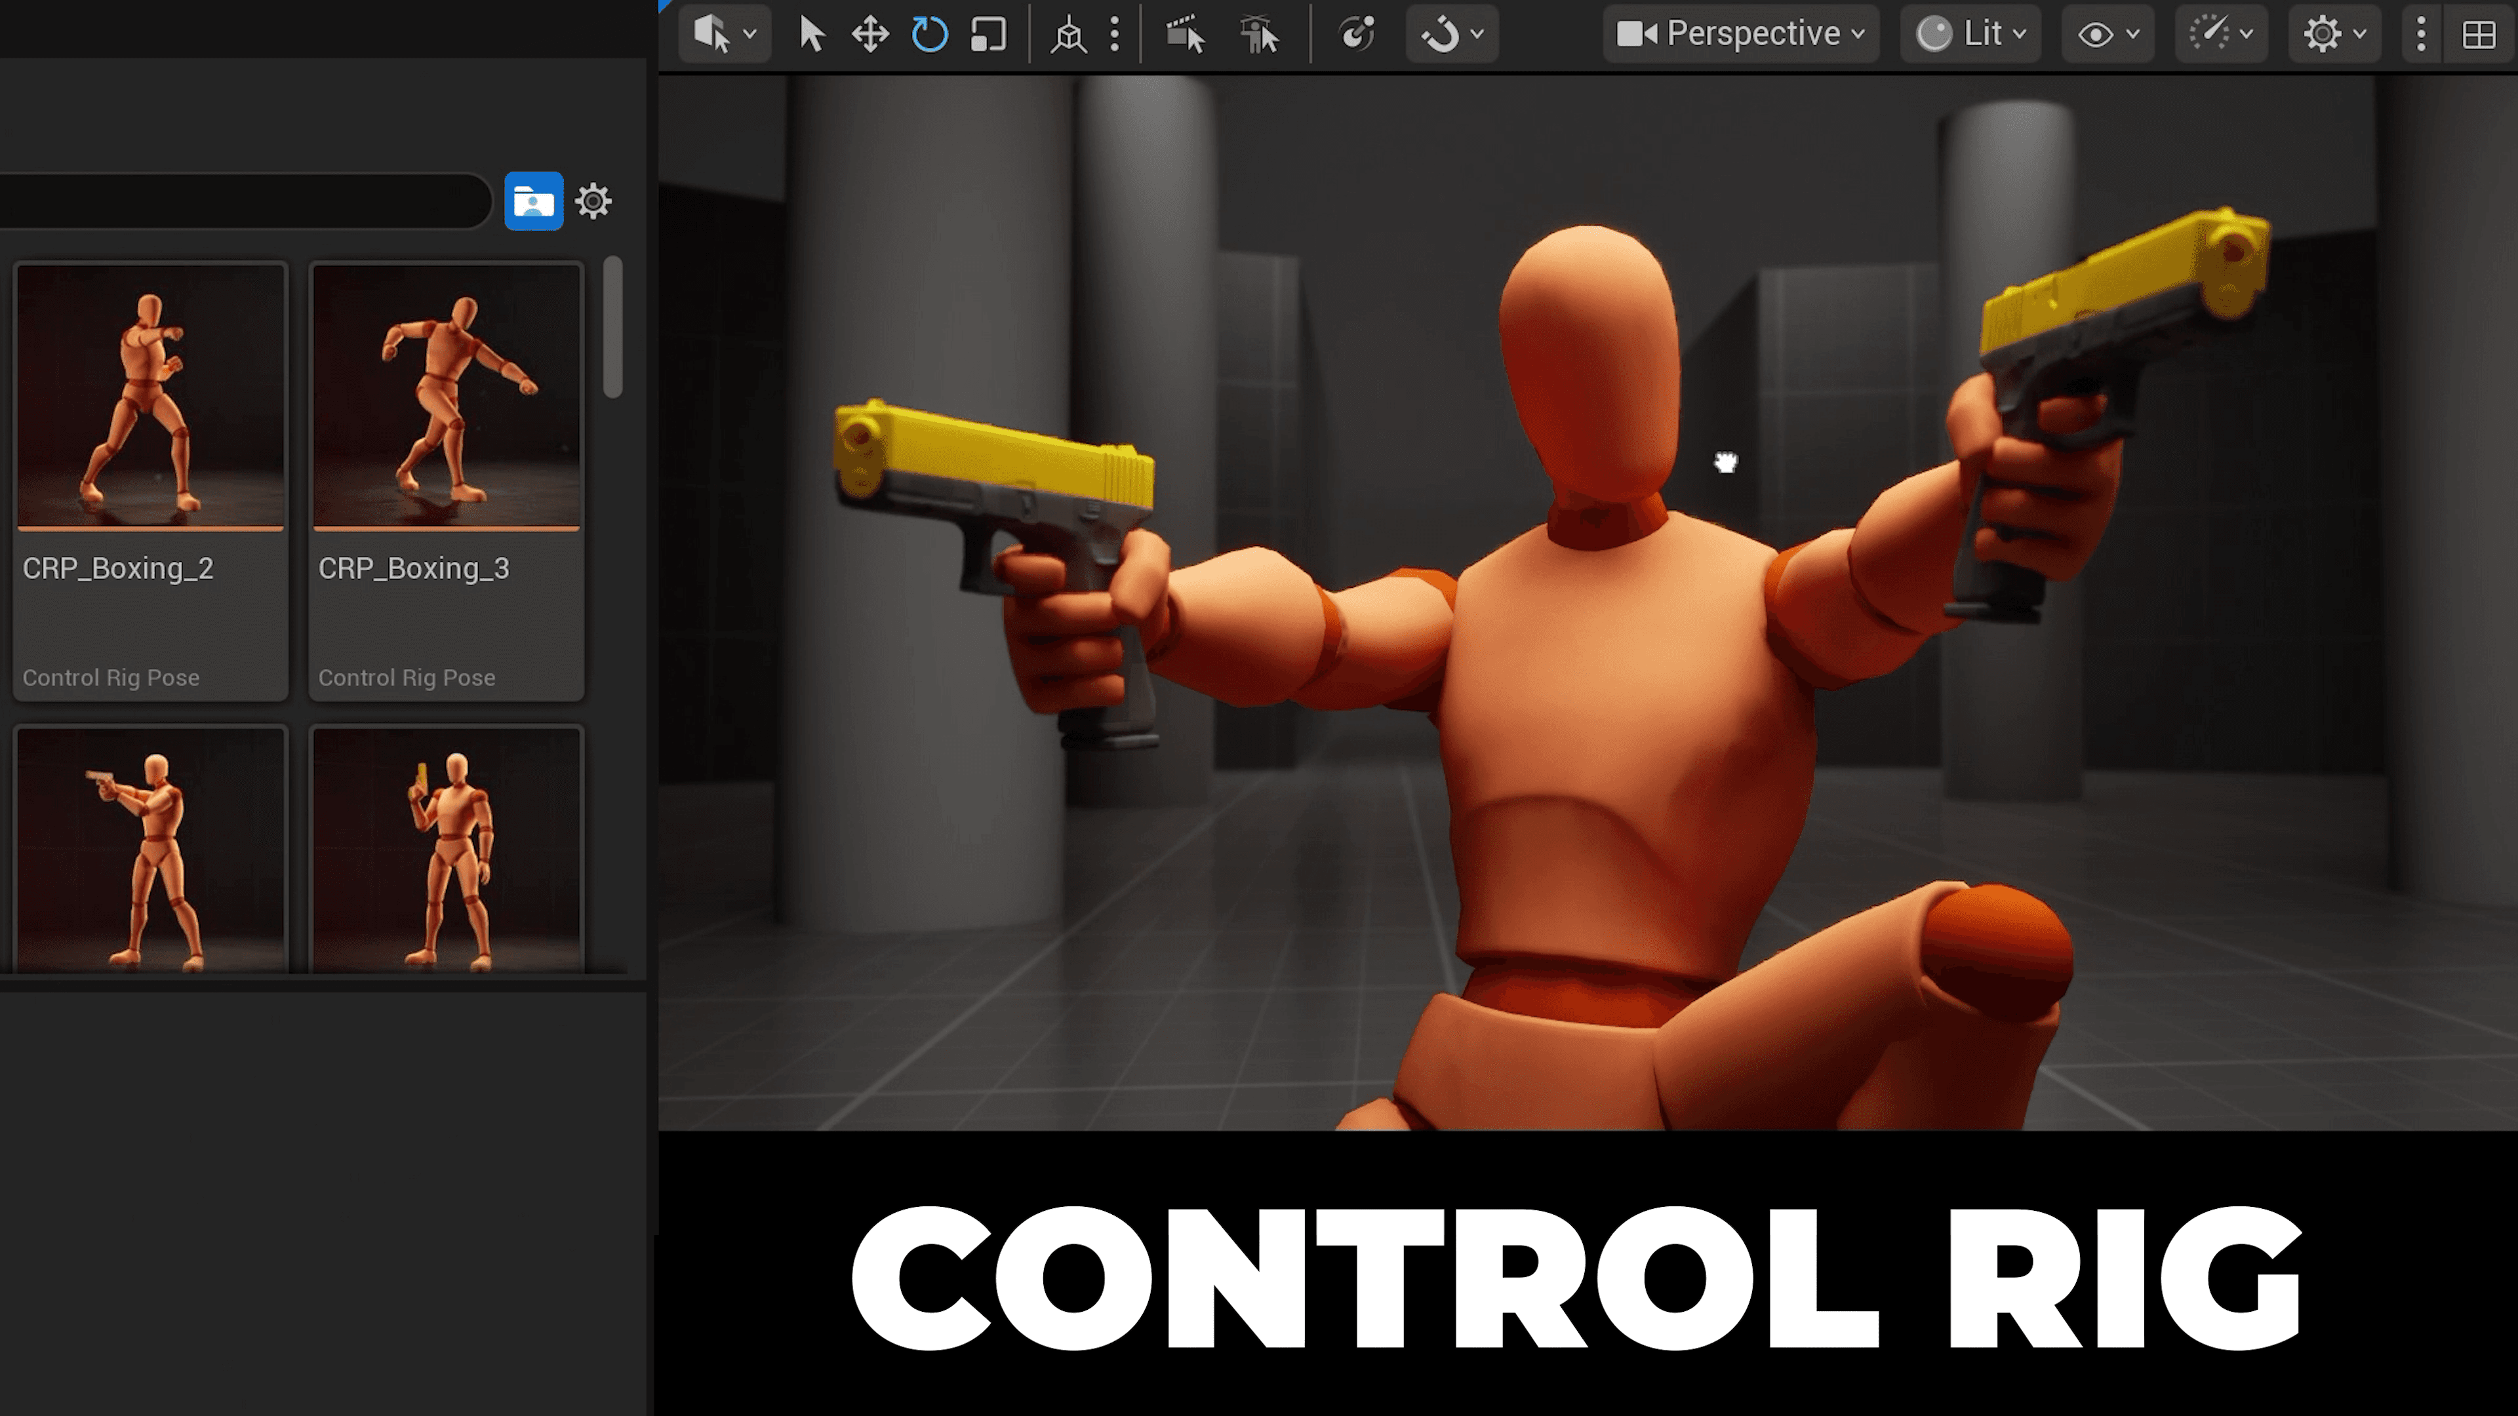Open the Lit view mode dropdown
Screen dimensions: 2518x1416
click(x=1970, y=34)
